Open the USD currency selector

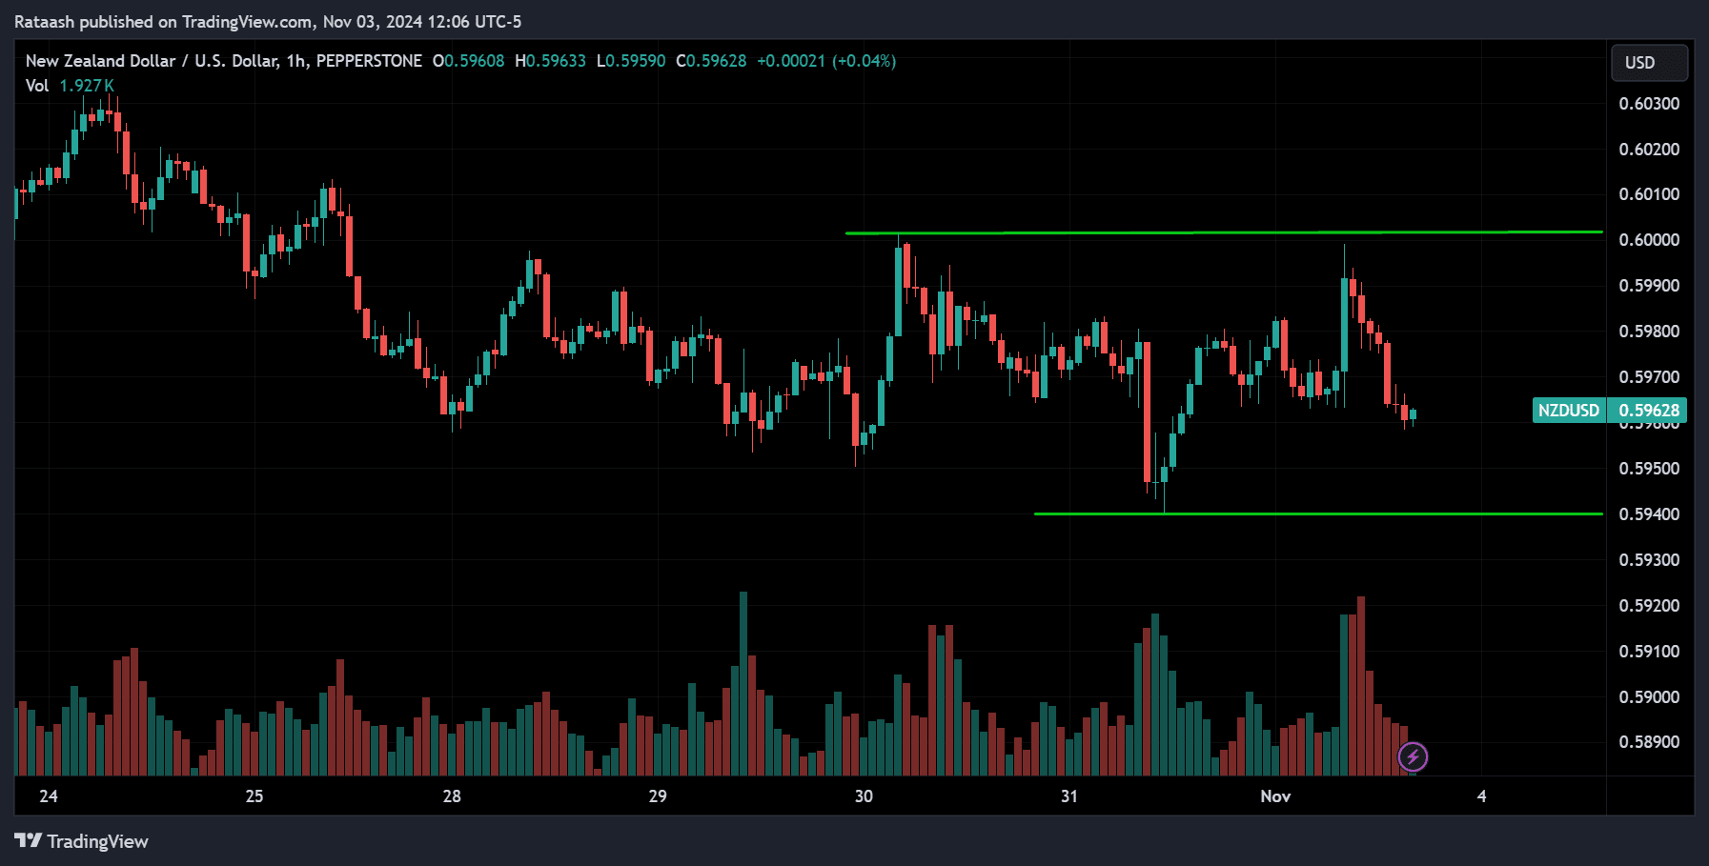pos(1649,63)
